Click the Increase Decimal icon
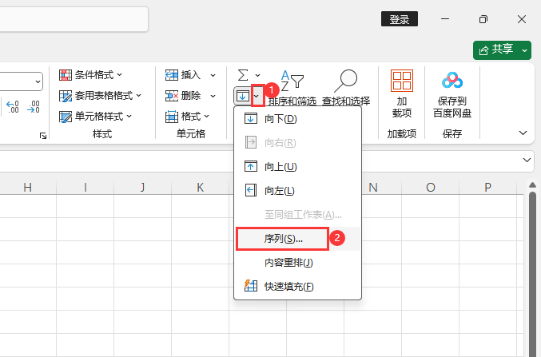 (13, 106)
